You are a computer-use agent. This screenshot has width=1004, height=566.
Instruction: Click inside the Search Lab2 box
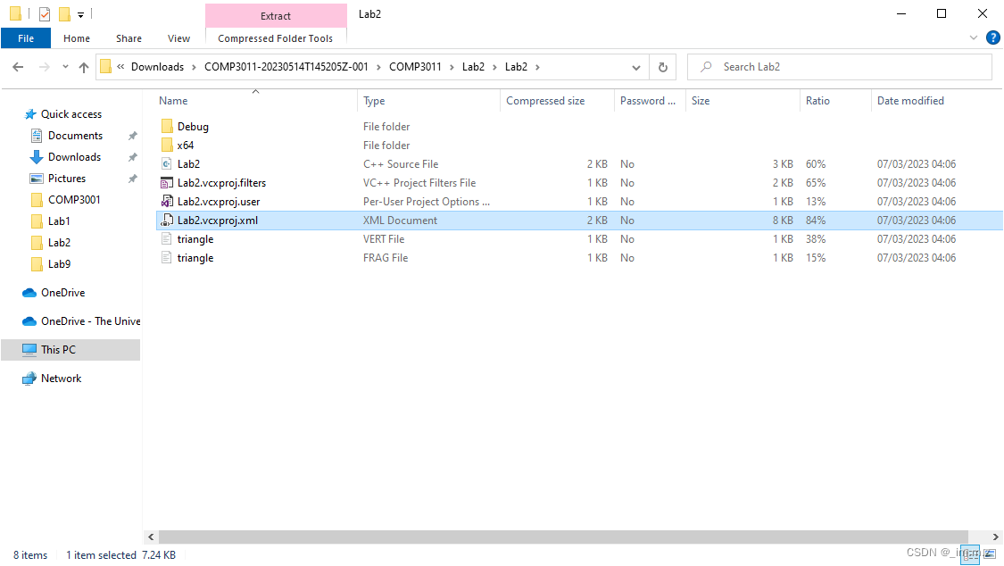tap(839, 66)
